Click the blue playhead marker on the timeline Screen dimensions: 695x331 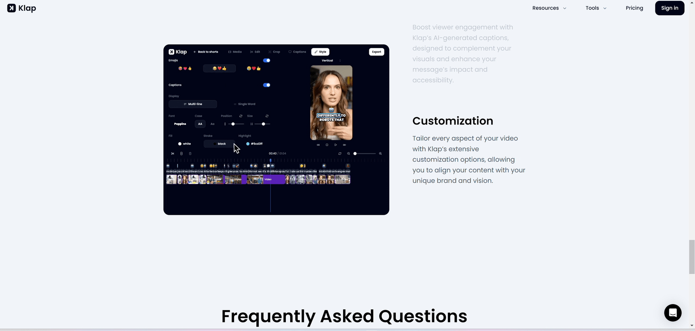point(270,161)
